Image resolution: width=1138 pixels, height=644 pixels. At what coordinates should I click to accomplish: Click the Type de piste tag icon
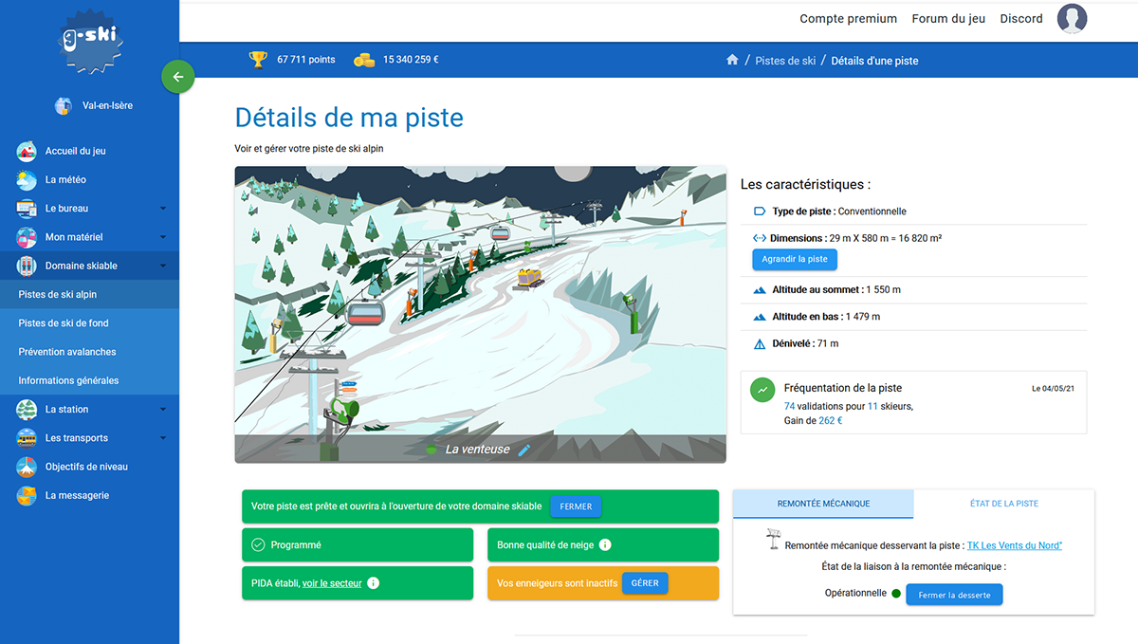click(759, 212)
